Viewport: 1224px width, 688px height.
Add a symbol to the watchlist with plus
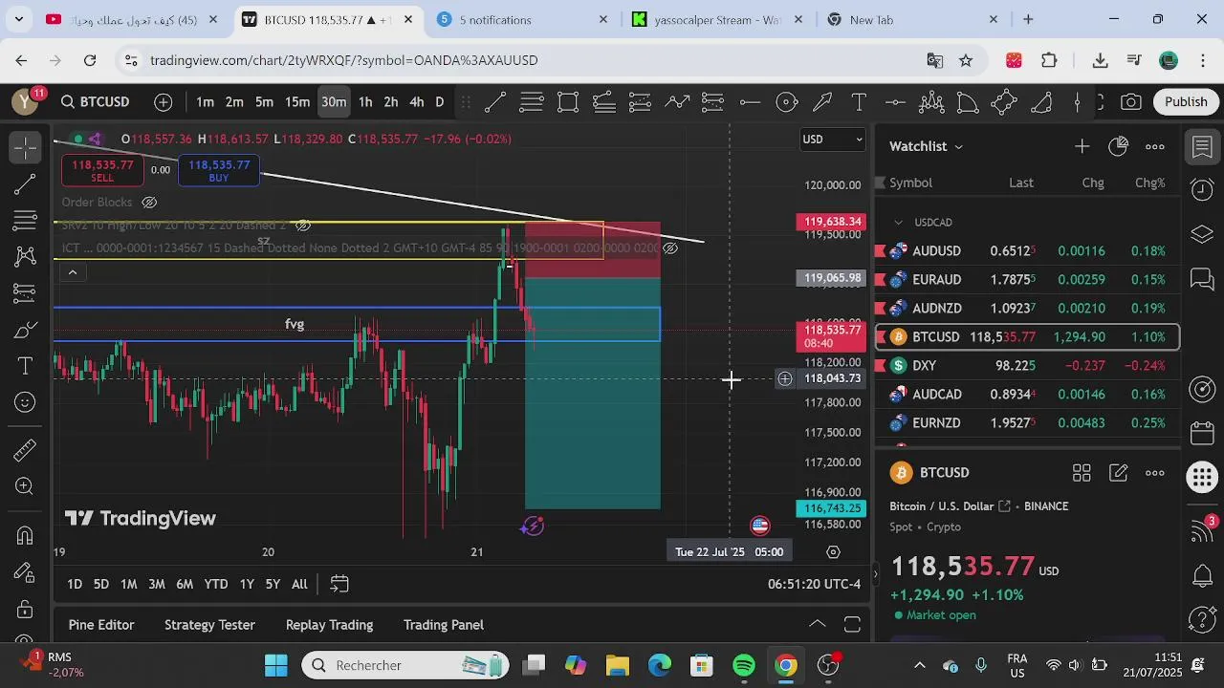click(x=1082, y=146)
